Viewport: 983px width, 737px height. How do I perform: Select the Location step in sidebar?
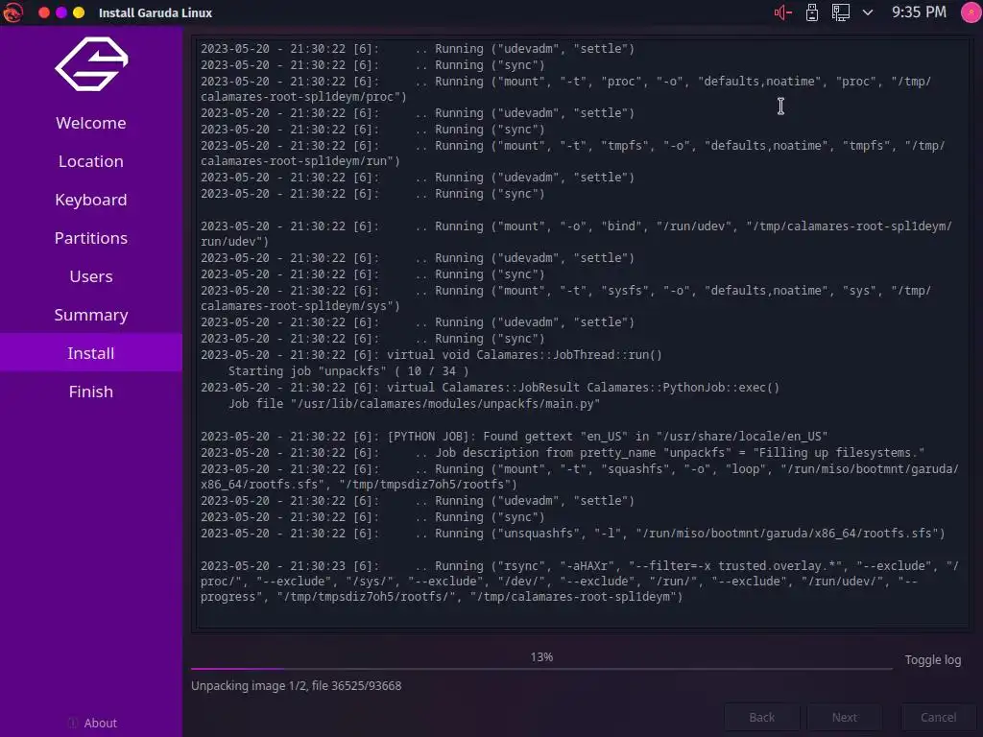click(x=91, y=161)
